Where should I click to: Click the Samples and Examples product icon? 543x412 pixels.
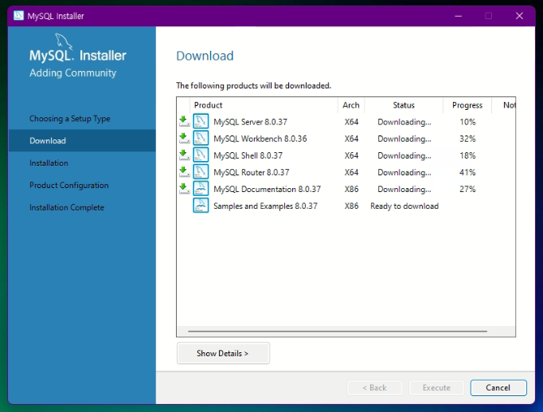(x=201, y=206)
